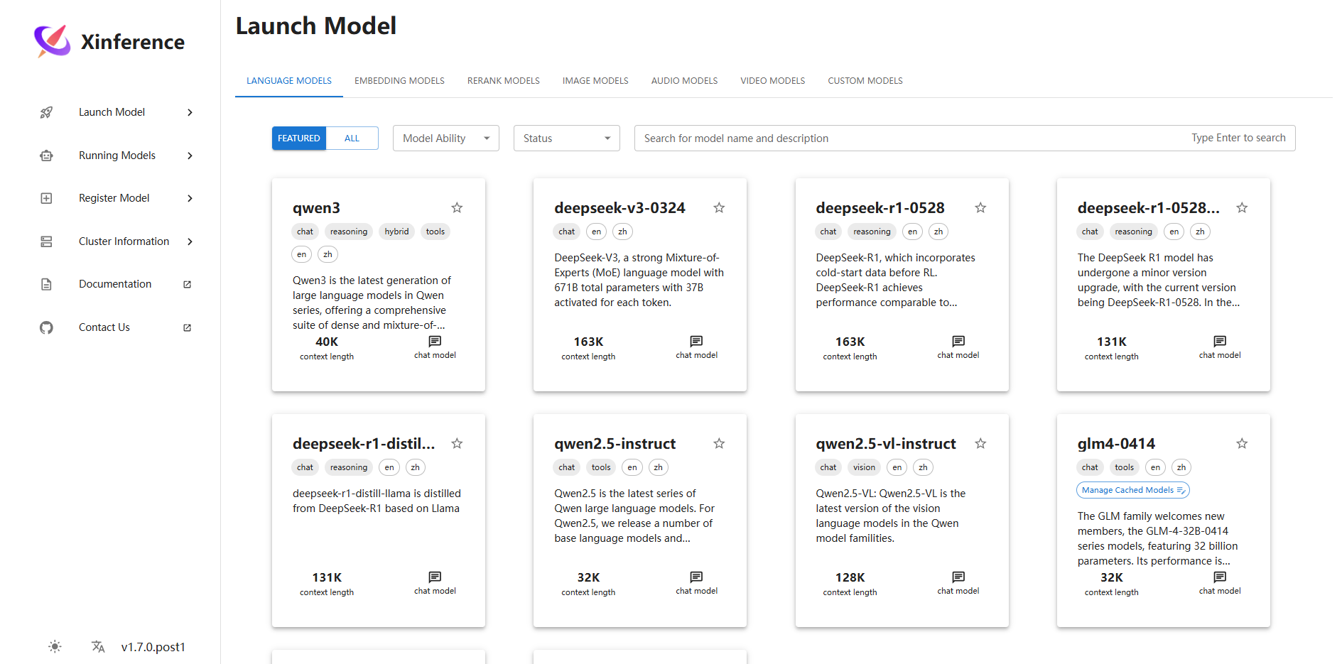Open the deepseek-v3-0324 card title
The height and width of the screenshot is (664, 1342).
619,208
